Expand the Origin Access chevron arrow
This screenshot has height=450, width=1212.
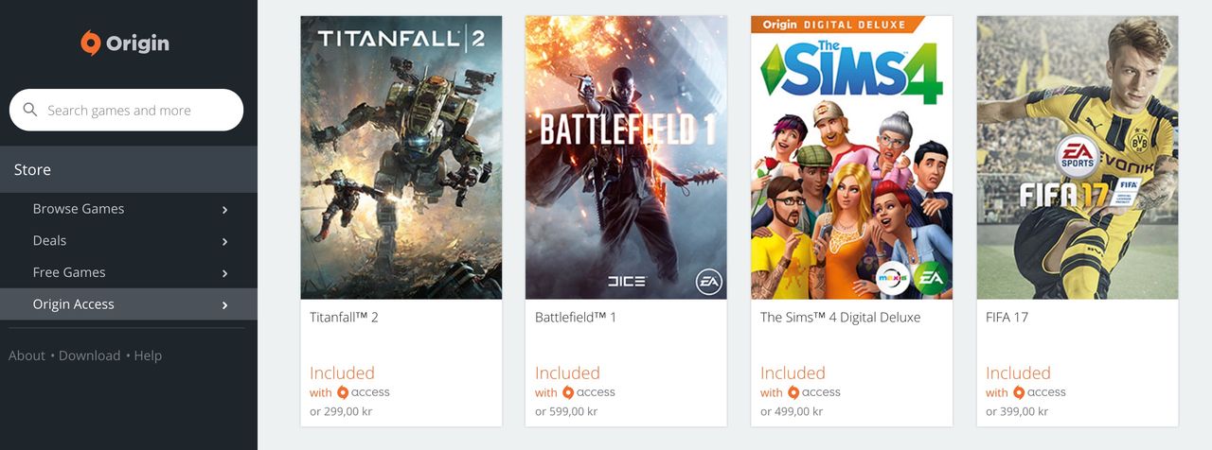(x=224, y=305)
